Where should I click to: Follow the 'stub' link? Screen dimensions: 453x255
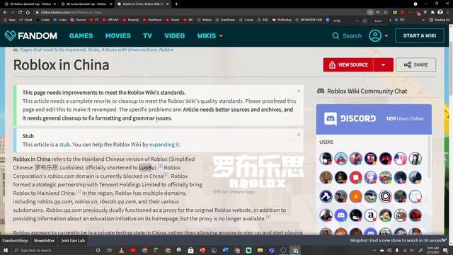pyautogui.click(x=64, y=144)
